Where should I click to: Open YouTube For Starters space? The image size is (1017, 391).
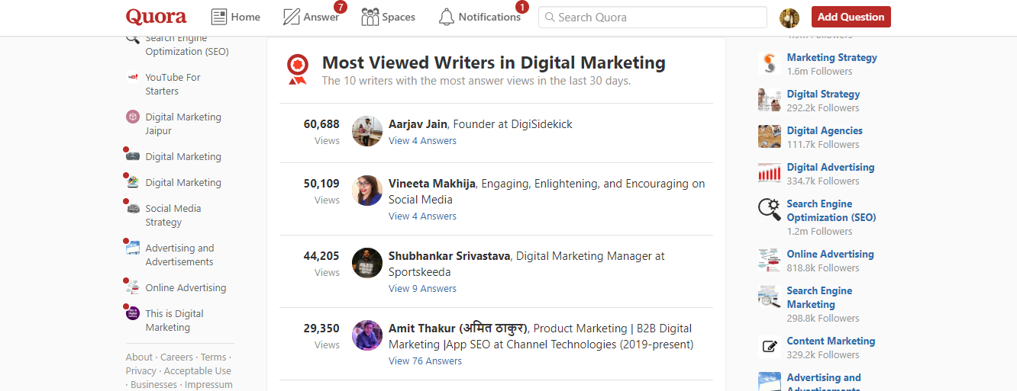[173, 84]
